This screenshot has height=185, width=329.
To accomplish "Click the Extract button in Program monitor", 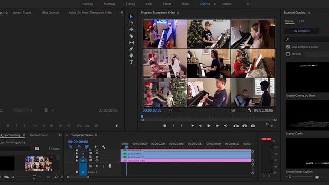I will coord(245,126).
